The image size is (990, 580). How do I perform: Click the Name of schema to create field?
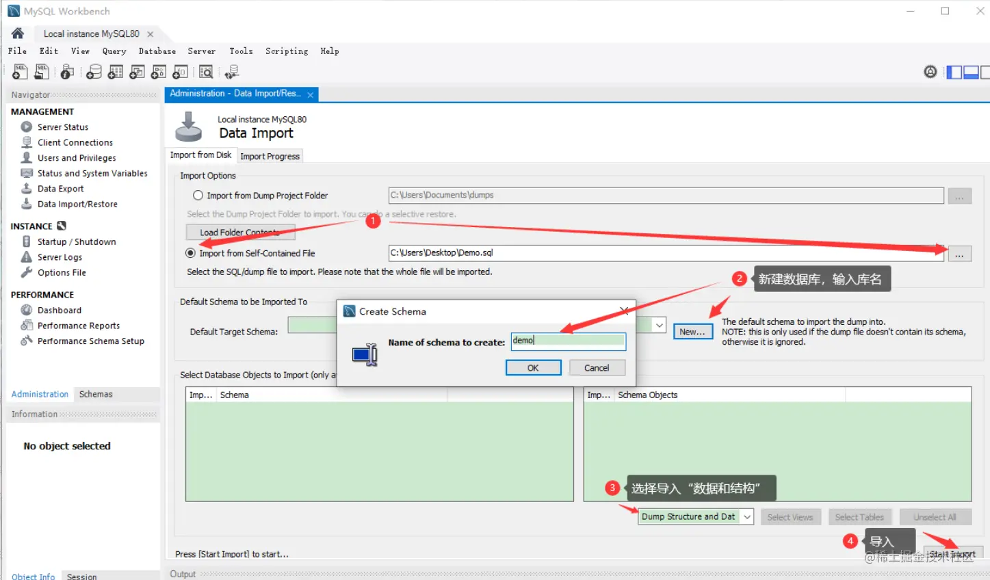(569, 341)
